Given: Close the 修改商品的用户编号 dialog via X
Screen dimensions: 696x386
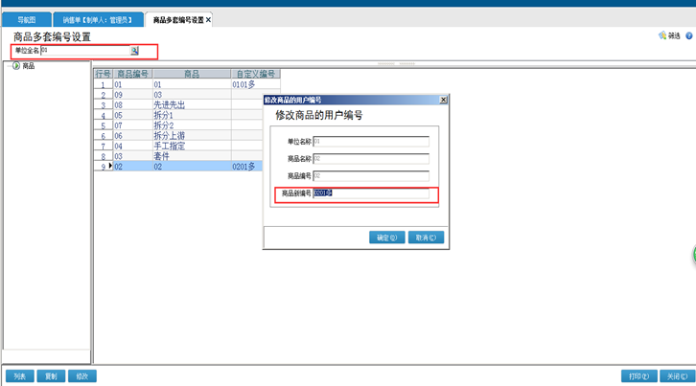Looking at the screenshot, I should 443,100.
